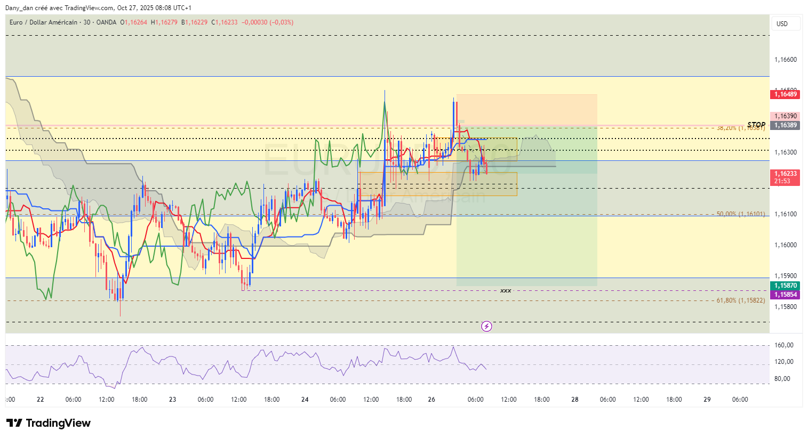Click date 23 on the time axis
The image size is (808, 439).
(x=172, y=400)
